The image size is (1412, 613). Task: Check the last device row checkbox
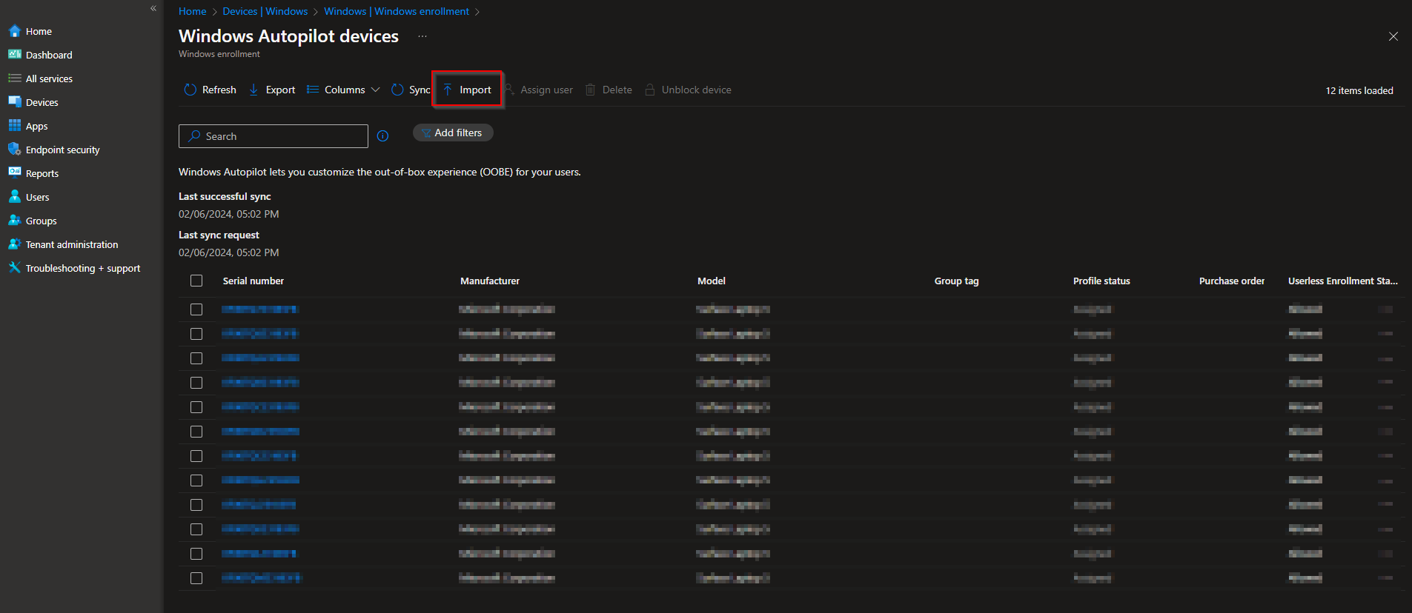[196, 578]
